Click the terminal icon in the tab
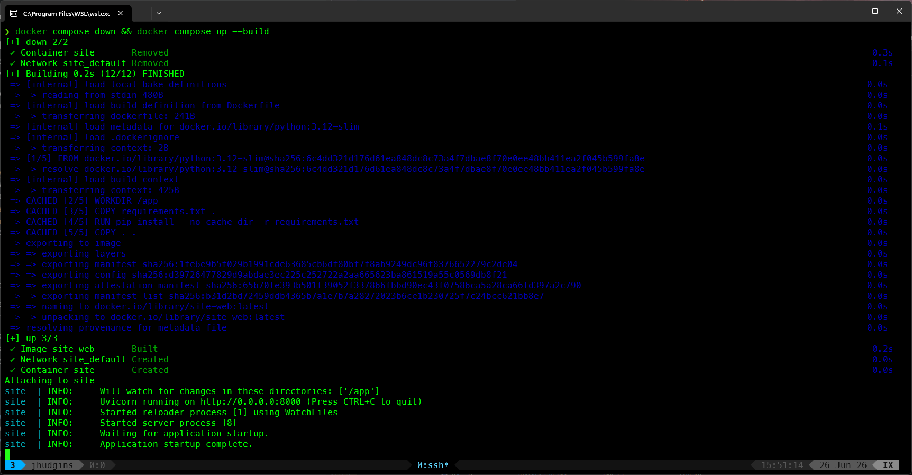Image resolution: width=912 pixels, height=475 pixels. coord(14,13)
